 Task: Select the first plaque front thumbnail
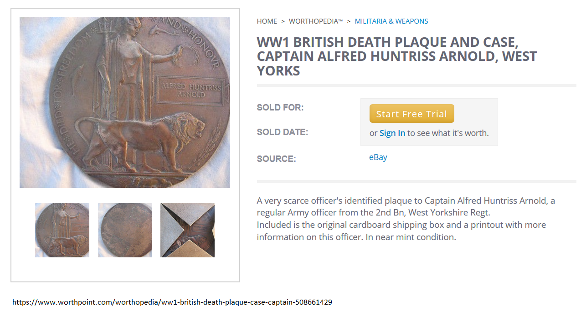[x=62, y=230]
